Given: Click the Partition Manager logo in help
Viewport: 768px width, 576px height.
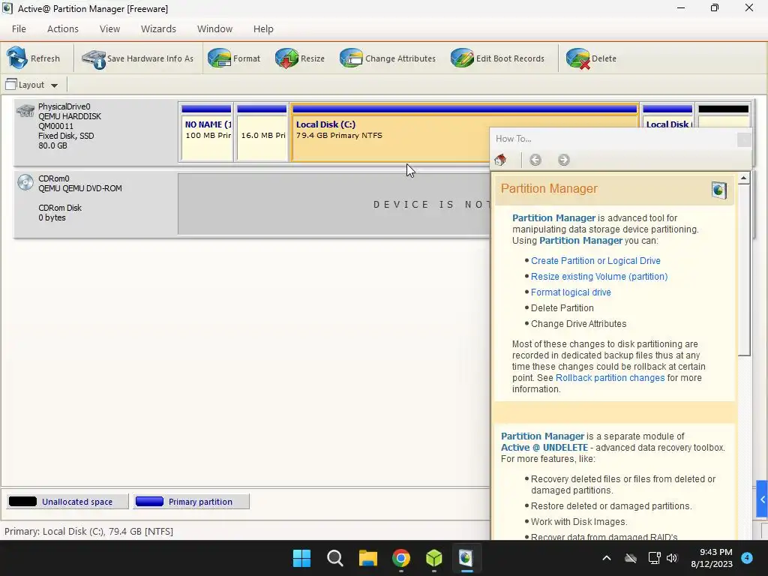Looking at the screenshot, I should click(718, 190).
